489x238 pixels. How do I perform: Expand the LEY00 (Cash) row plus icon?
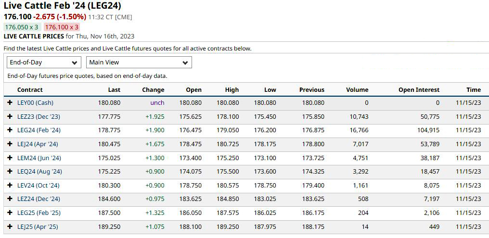point(10,103)
